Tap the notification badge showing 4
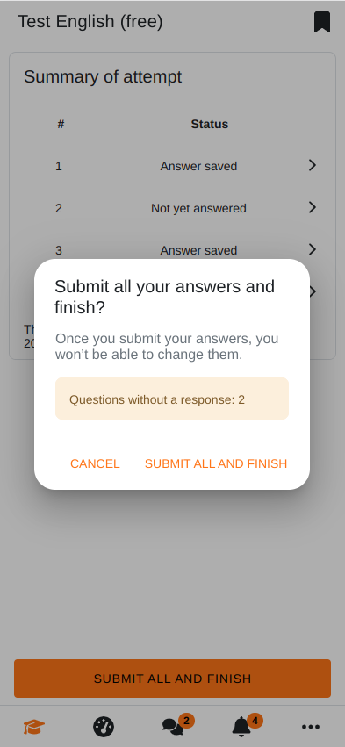The image size is (345, 747). pyautogui.click(x=255, y=721)
